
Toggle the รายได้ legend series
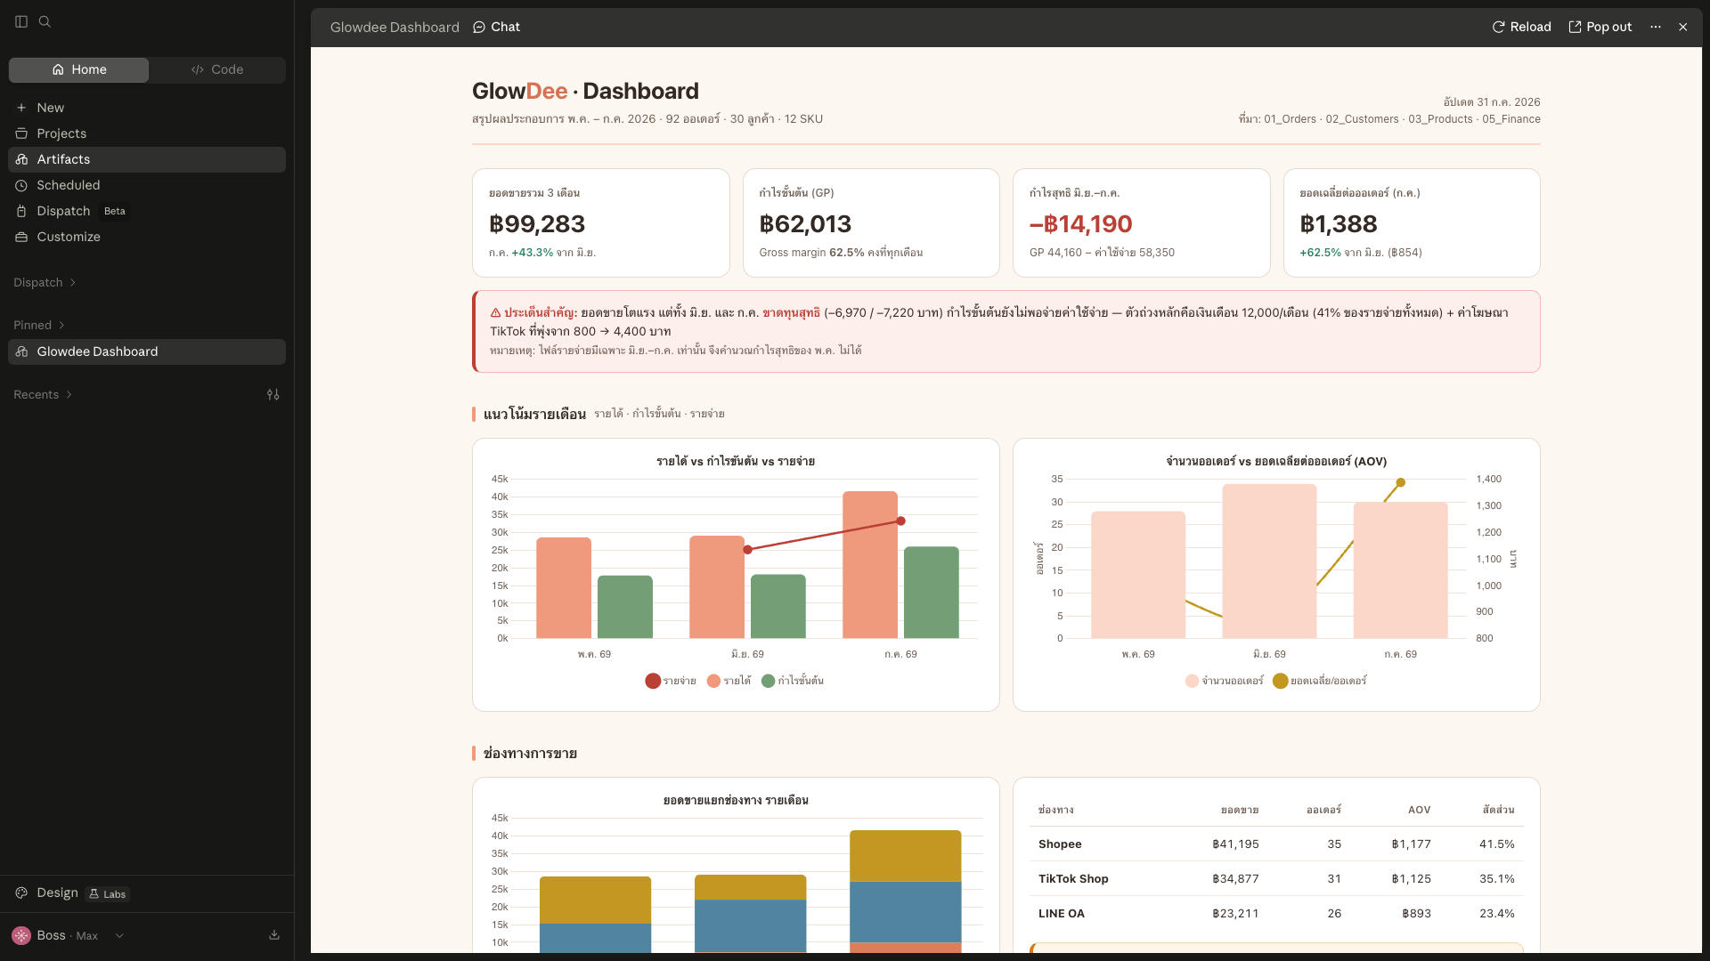729,682
